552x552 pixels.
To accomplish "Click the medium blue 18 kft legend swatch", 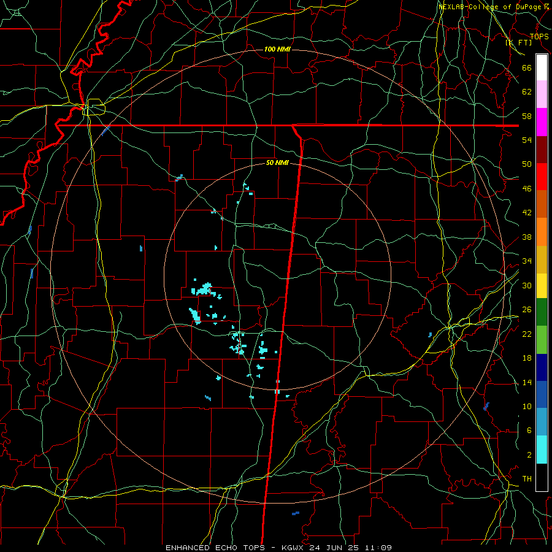I will coord(542,394).
